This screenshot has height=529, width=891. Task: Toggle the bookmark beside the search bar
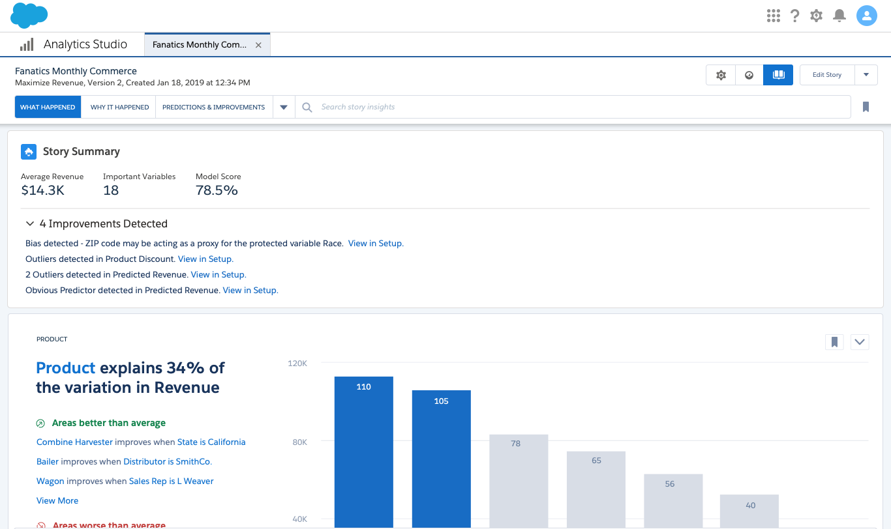click(x=866, y=107)
